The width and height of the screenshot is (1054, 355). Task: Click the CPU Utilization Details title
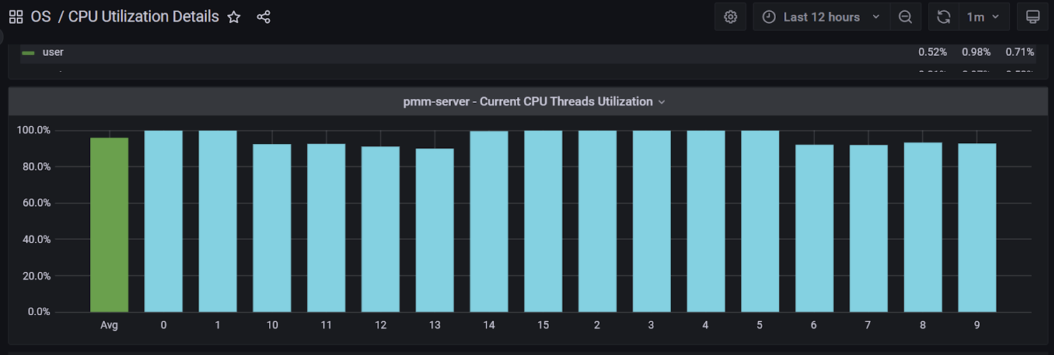click(x=143, y=17)
